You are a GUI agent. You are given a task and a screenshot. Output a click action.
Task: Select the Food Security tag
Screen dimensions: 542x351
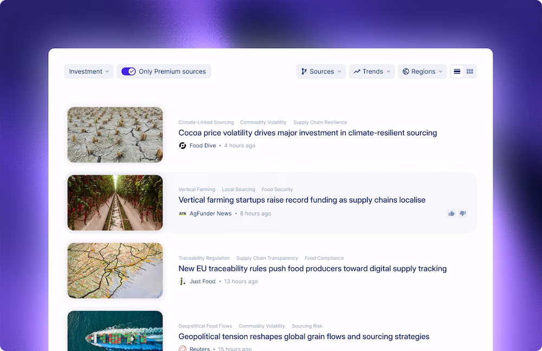(277, 190)
